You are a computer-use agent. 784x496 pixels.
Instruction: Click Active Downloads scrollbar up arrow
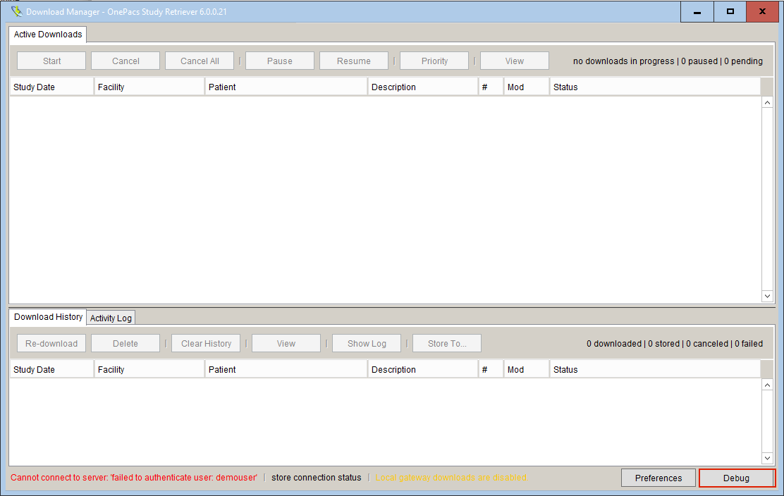pos(768,102)
